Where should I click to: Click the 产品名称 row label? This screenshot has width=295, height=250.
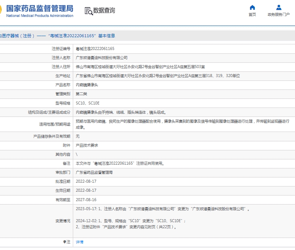[63, 85]
